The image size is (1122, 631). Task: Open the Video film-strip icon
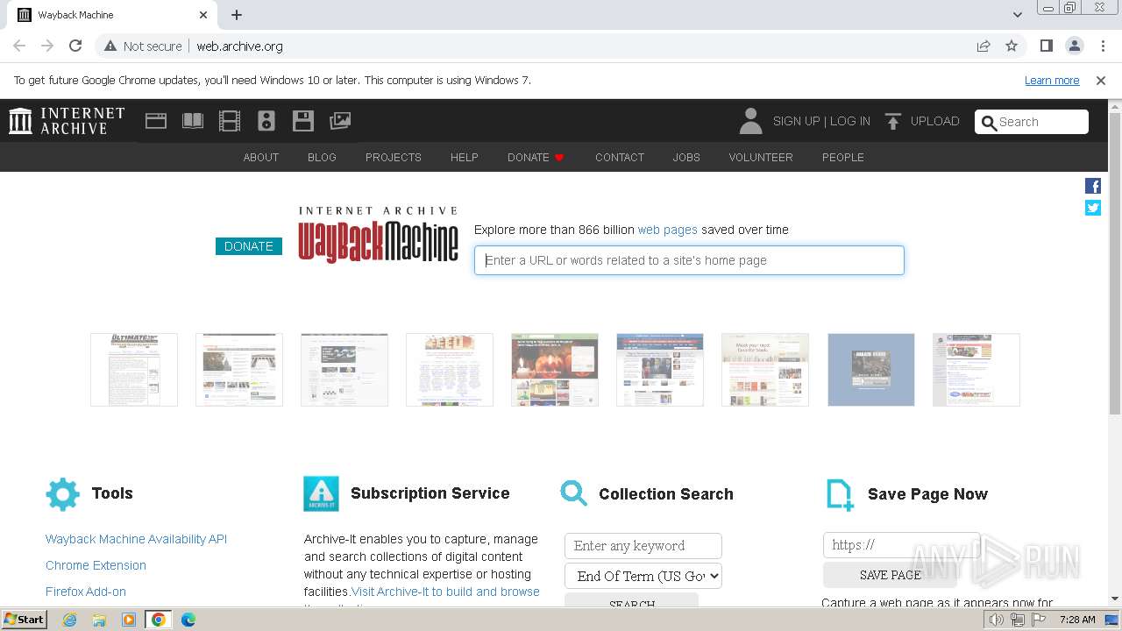tap(230, 121)
